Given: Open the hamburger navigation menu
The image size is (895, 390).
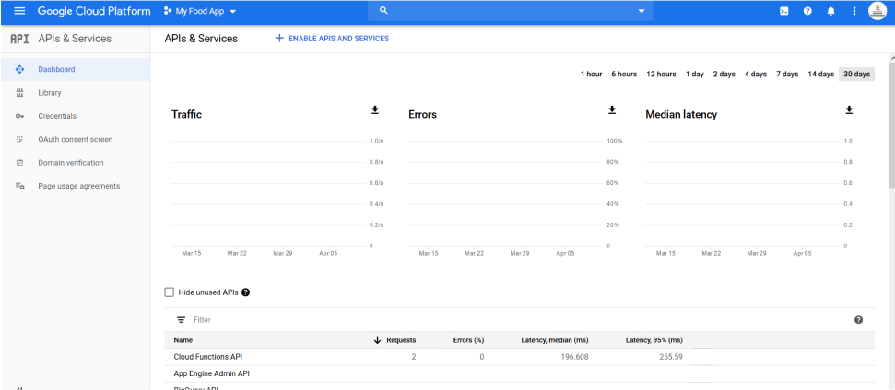Looking at the screenshot, I should click(19, 11).
